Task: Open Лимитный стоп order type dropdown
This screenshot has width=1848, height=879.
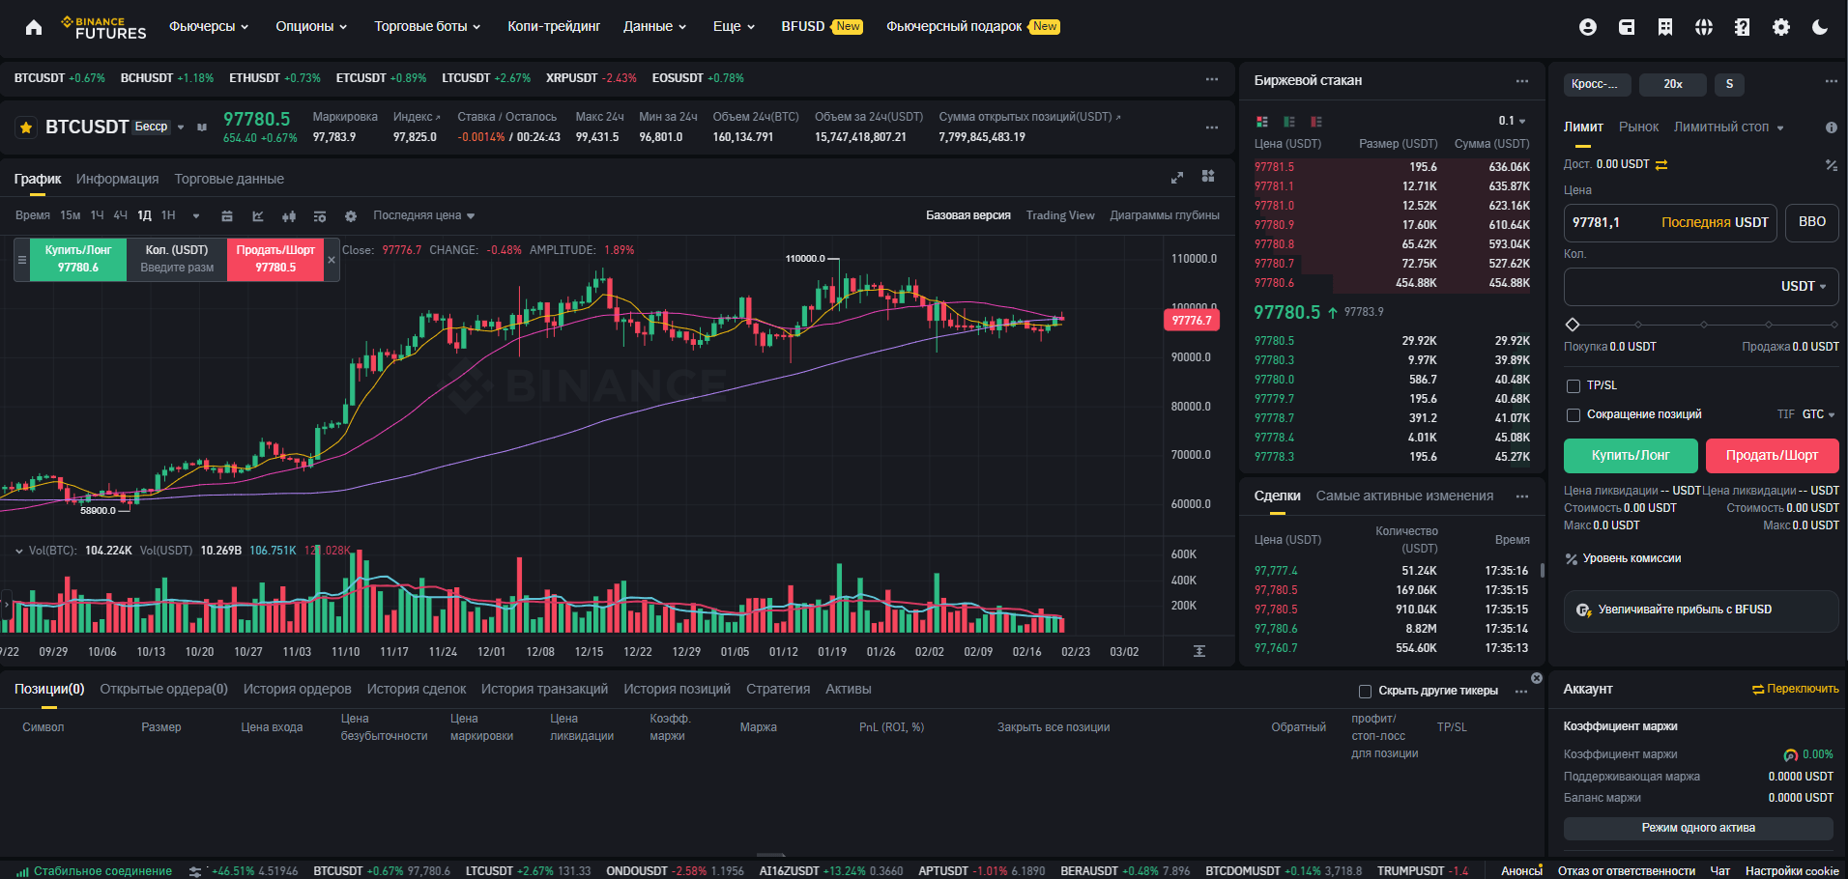Action: (1729, 128)
